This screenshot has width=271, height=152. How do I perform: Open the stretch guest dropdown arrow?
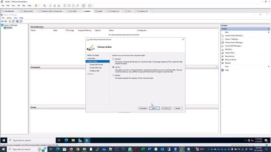tap(93, 5)
